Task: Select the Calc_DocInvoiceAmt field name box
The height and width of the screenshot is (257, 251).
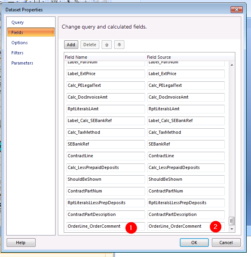Action: pyautogui.click(x=106, y=97)
